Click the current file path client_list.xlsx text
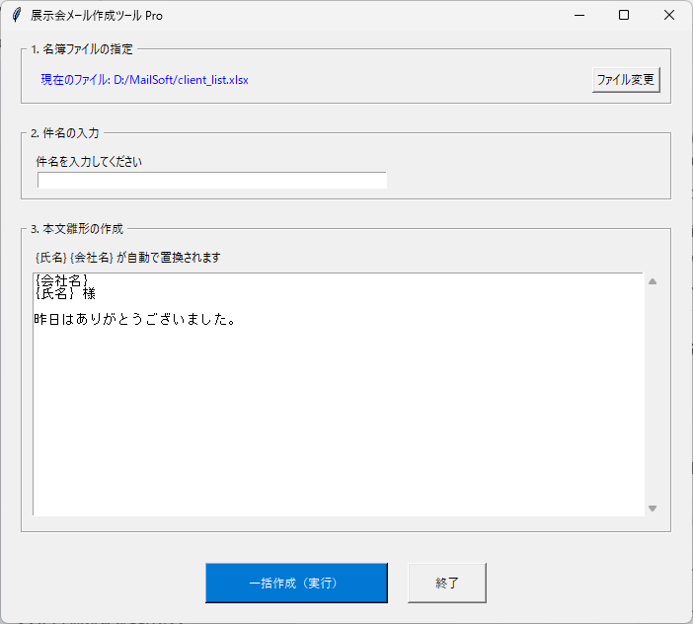693x624 pixels. (144, 79)
